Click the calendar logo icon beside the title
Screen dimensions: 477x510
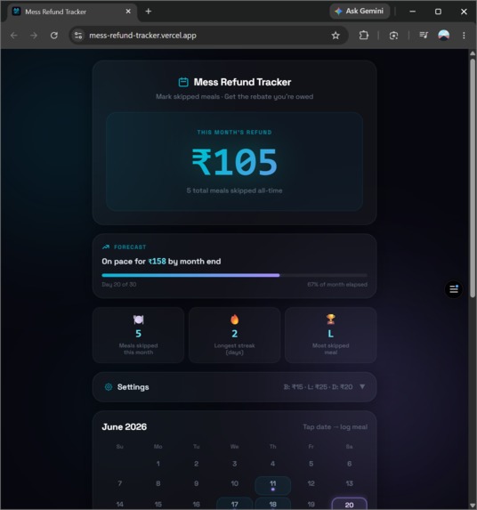point(183,82)
